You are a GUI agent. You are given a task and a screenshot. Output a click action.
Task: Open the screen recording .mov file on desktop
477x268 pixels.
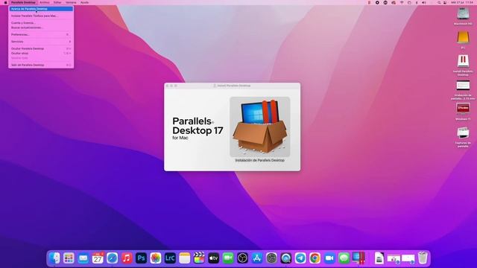463,86
